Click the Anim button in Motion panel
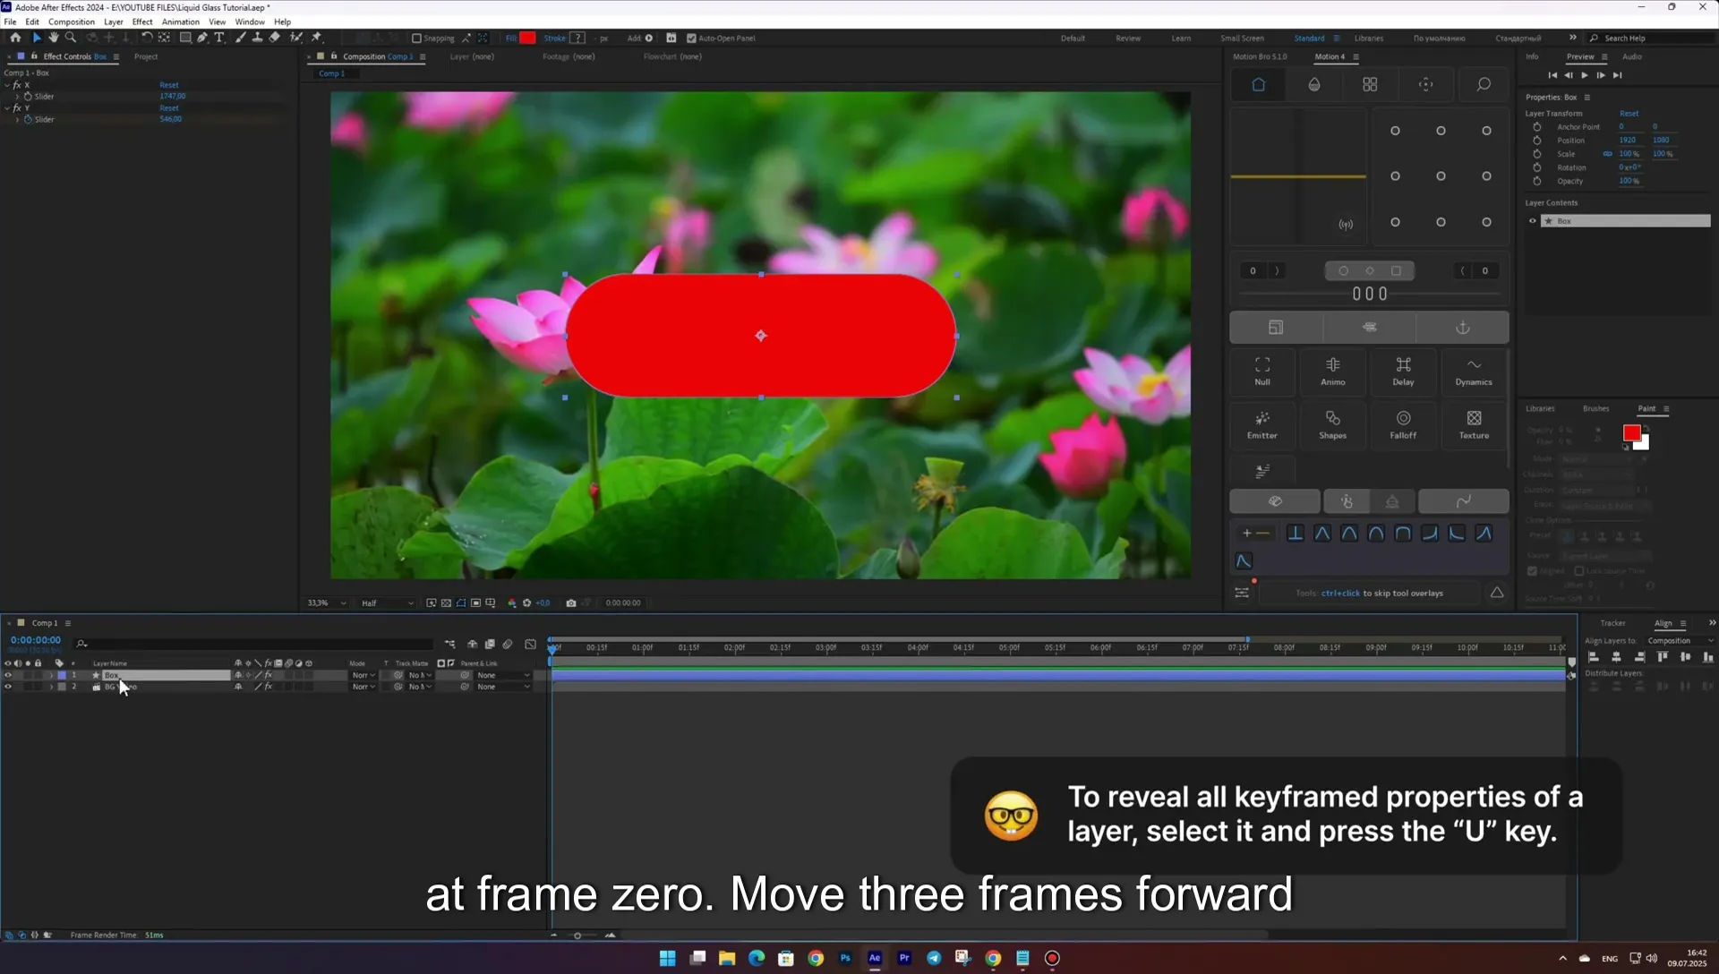 1333,371
